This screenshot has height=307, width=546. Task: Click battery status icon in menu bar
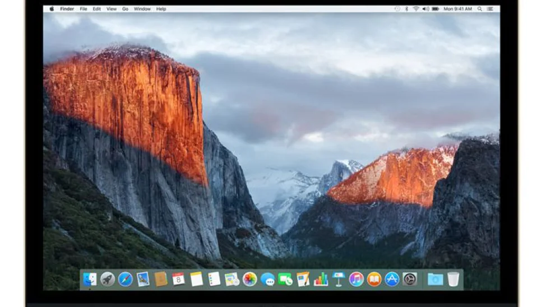click(x=435, y=9)
